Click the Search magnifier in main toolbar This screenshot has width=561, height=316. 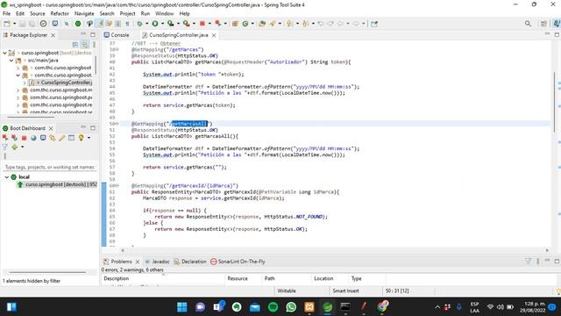tap(528, 24)
